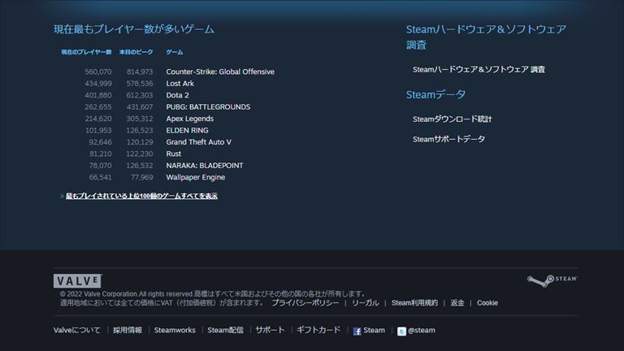This screenshot has height=351, width=624.
Task: Select Grand Theft Auto V entry
Action: coord(198,142)
